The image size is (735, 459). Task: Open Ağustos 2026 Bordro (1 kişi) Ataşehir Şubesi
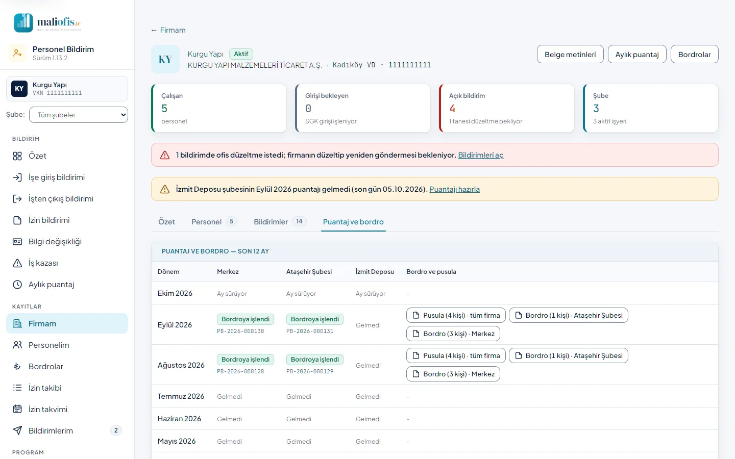[x=568, y=355]
